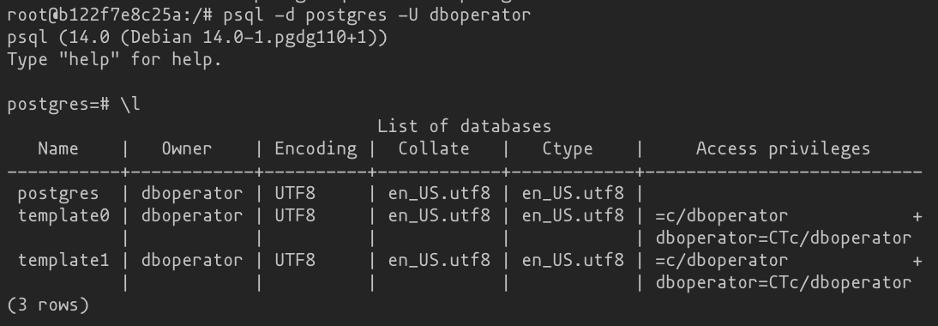Select the Encoding column header
Image resolution: width=938 pixels, height=326 pixels.
[x=316, y=149]
